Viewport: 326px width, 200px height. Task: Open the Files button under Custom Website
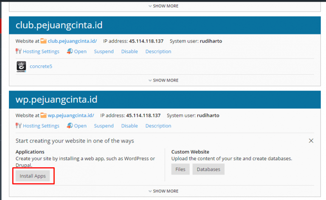click(180, 169)
